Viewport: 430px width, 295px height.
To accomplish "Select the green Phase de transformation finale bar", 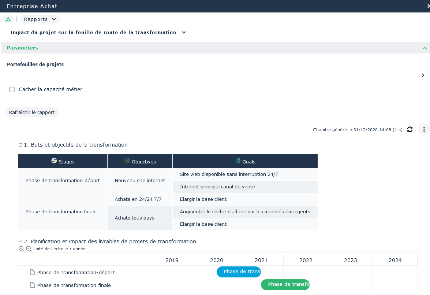I will coord(285,284).
